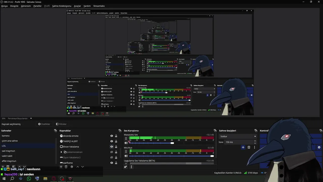Add a scene transition with the plus icon

click(243, 147)
